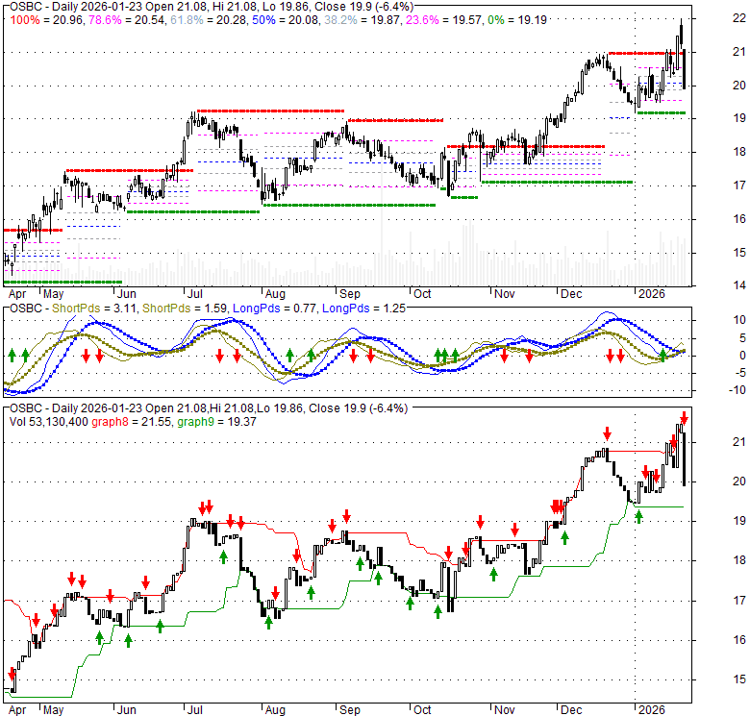Image resolution: width=750 pixels, height=716 pixels.
Task: Click the 18 price label on top chart
Action: (x=739, y=152)
